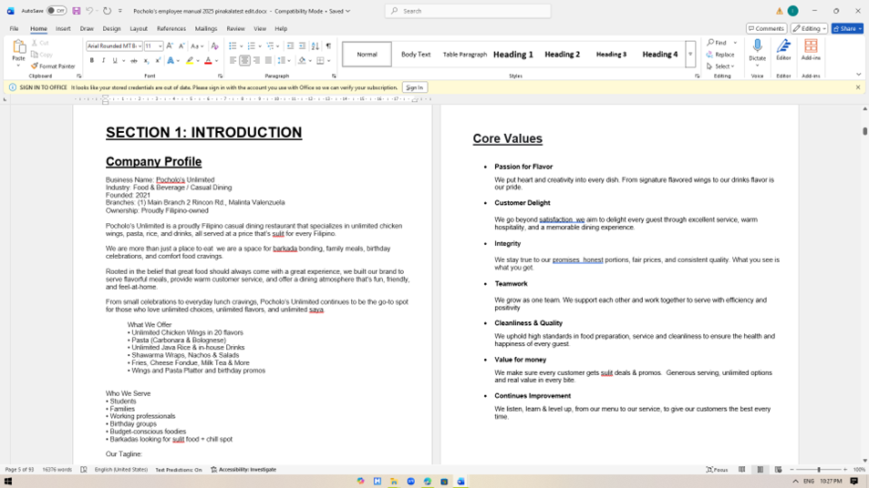Screen dimensions: 869x488
Task: Switch to Web Layout view icon
Action: (778, 470)
